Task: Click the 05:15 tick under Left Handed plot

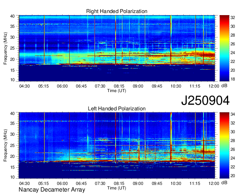Action: pyautogui.click(x=44, y=183)
